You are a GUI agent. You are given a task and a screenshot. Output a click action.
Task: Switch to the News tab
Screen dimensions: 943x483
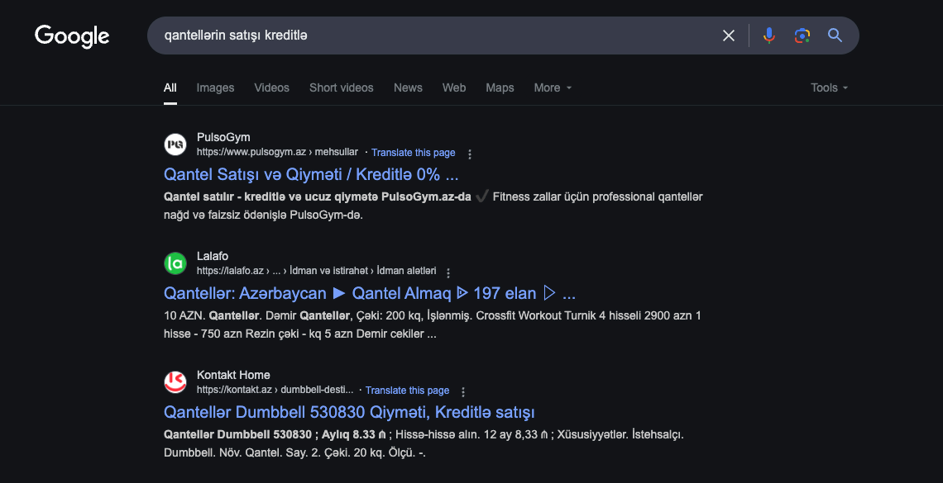[409, 88]
